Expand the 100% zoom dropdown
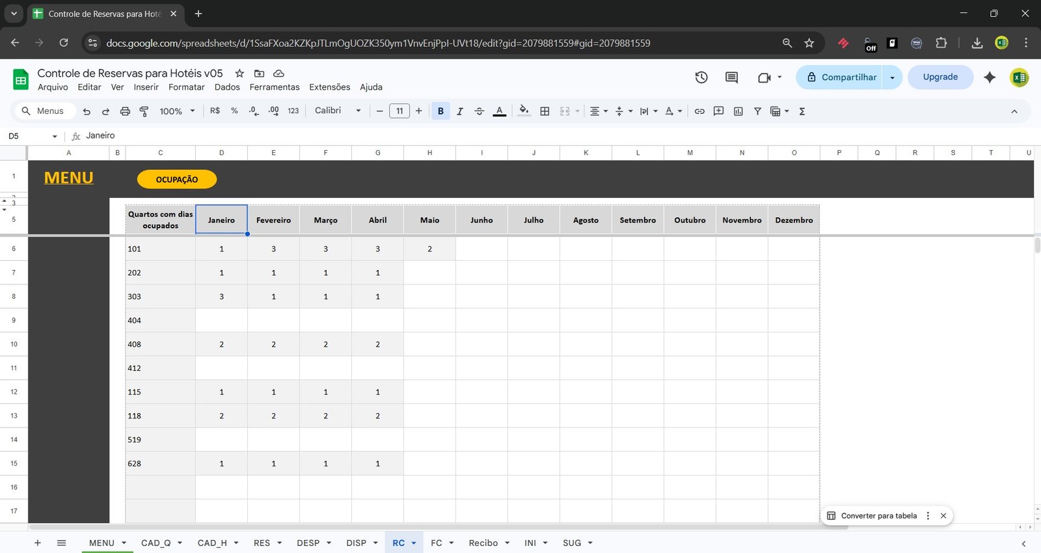Viewport: 1041px width, 553px height. point(177,111)
